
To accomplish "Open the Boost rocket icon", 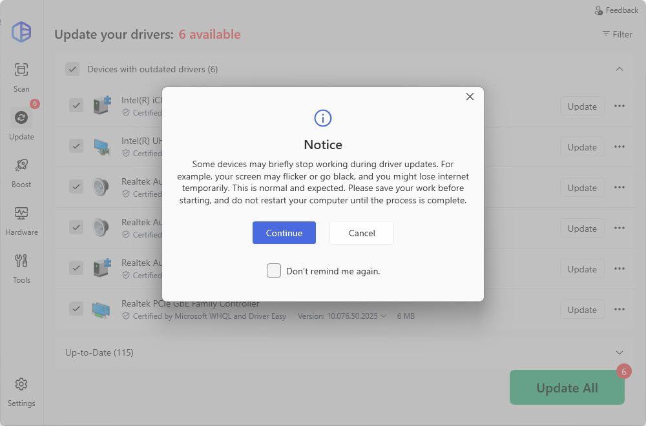I will click(21, 166).
